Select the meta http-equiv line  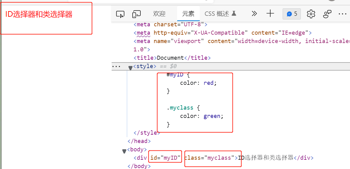coord(223,33)
